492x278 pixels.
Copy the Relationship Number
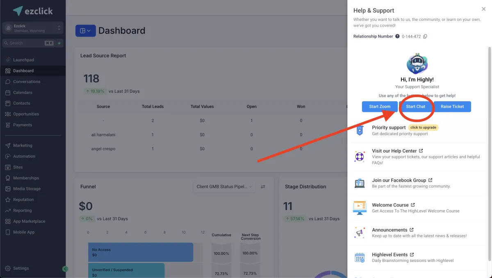[x=425, y=36]
